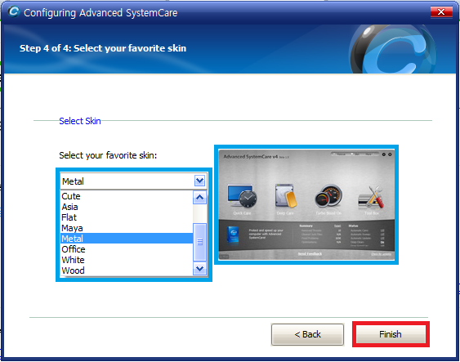The height and width of the screenshot is (362, 460).
Task: Click the Finish button
Action: pos(391,334)
